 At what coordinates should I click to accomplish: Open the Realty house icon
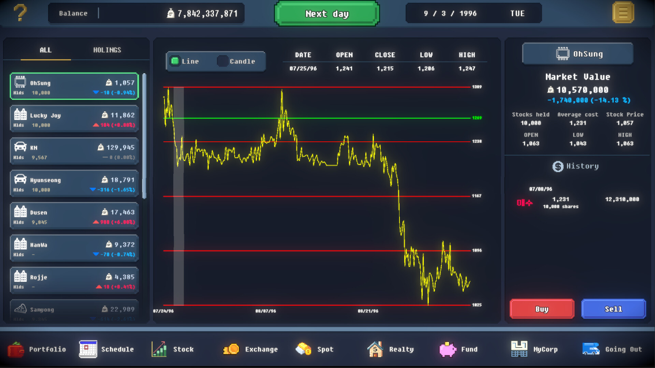(391, 349)
